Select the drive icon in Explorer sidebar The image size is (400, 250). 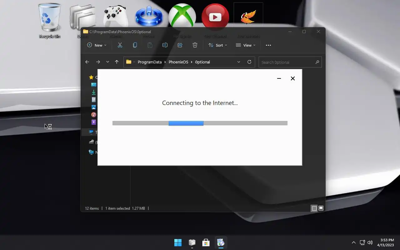[x=91, y=142]
